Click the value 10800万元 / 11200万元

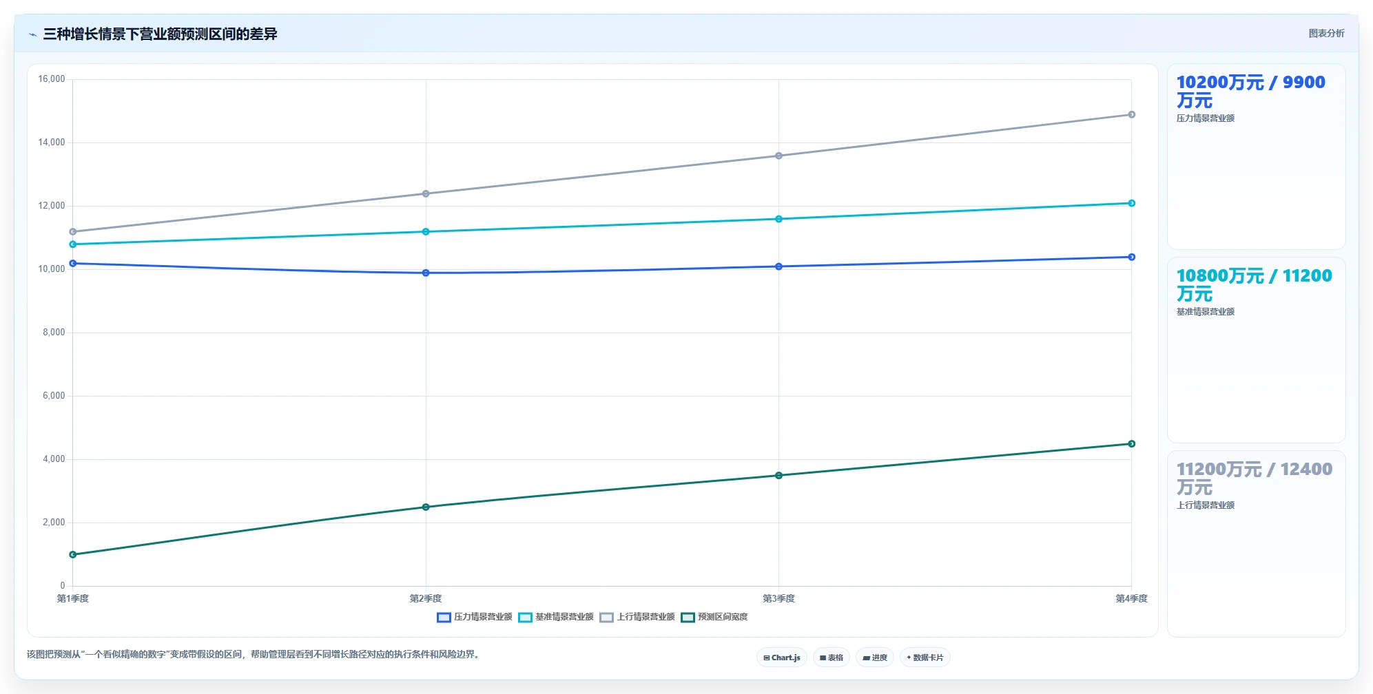[x=1254, y=285]
